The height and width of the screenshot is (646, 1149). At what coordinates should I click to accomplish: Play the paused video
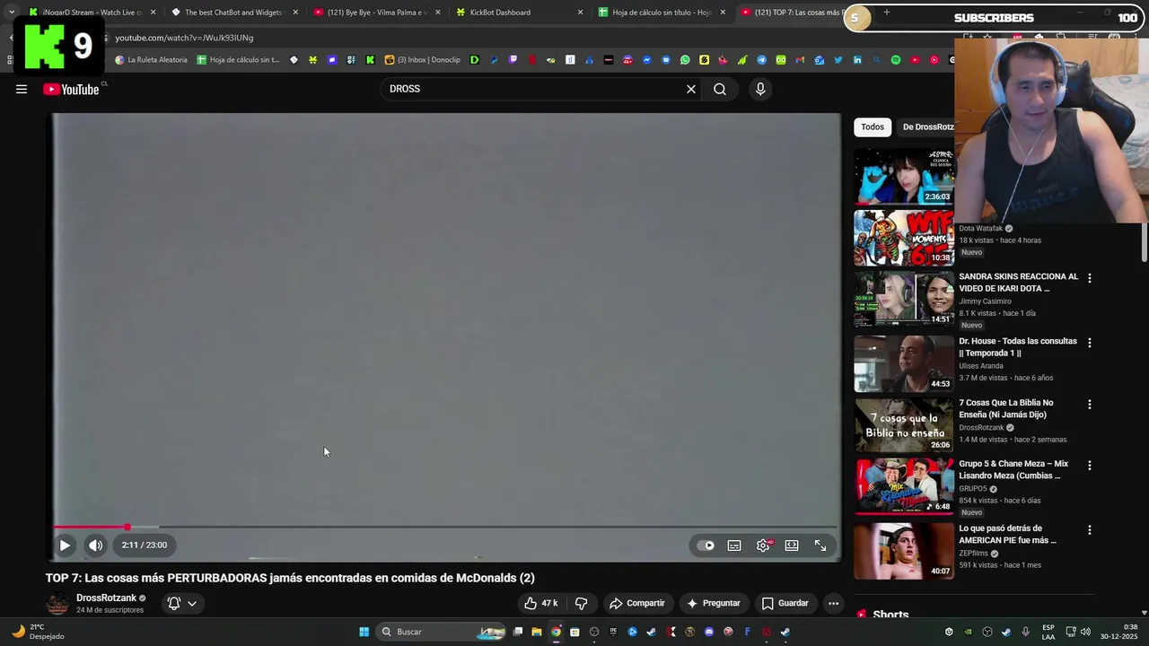point(65,545)
